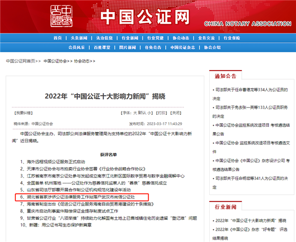Viewport: 296px width, 242px height.
Task: Click CHINA NOTARY ASSOCIATION banner text
Action: [x=248, y=24]
